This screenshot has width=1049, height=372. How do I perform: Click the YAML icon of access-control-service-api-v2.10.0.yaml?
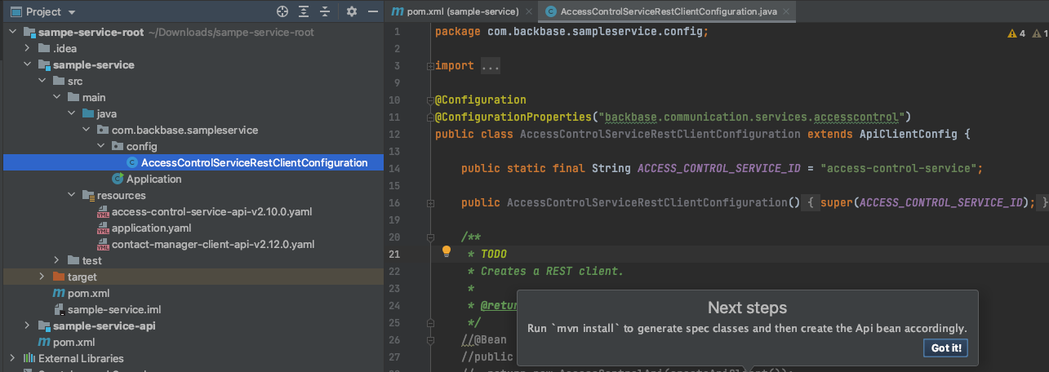pyautogui.click(x=103, y=211)
